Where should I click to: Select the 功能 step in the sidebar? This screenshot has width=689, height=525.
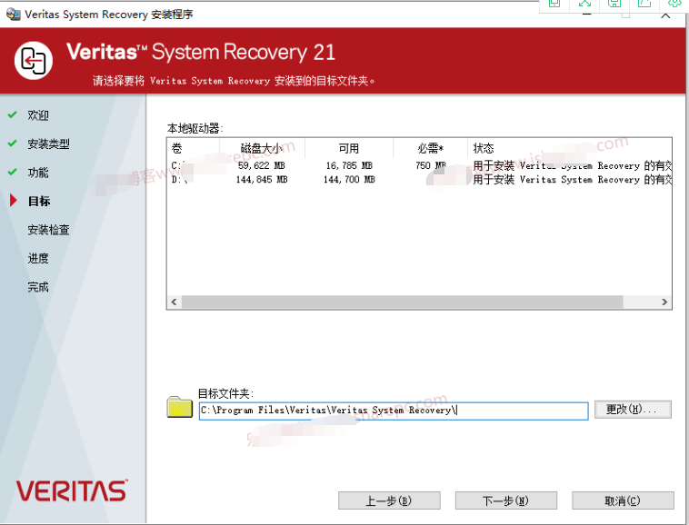tap(38, 173)
